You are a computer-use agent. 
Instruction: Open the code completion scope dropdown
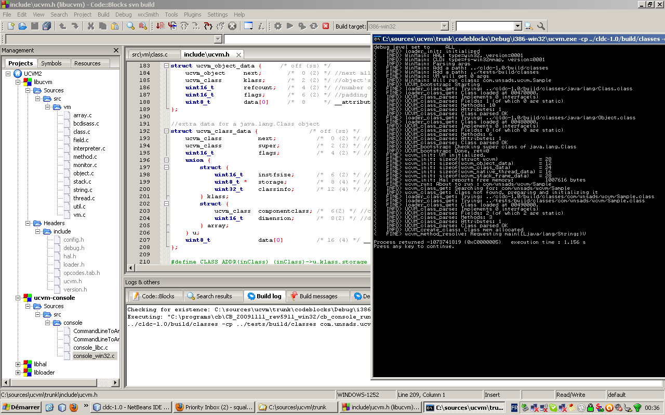pos(218,39)
